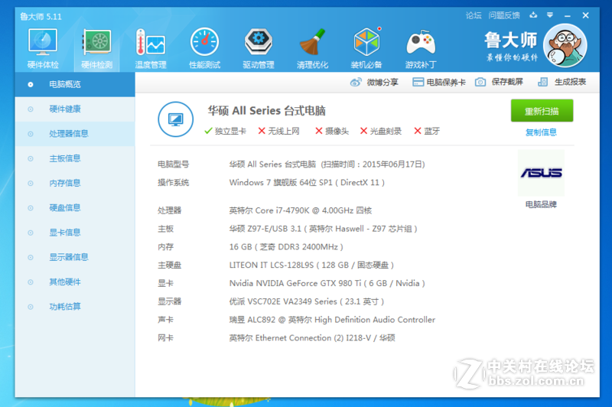Open the 硬件体检 hardware checkup icon
612x407 pixels.
43,48
